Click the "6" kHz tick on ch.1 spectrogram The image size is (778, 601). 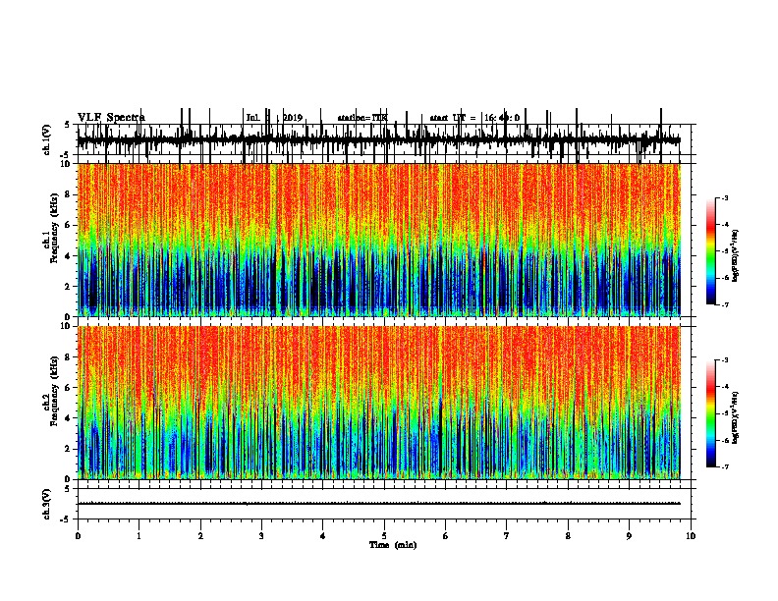click(69, 225)
